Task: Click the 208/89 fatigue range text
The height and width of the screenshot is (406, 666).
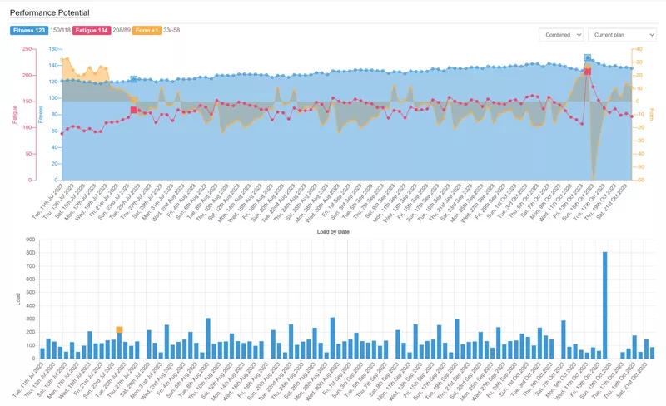Action: tap(122, 30)
